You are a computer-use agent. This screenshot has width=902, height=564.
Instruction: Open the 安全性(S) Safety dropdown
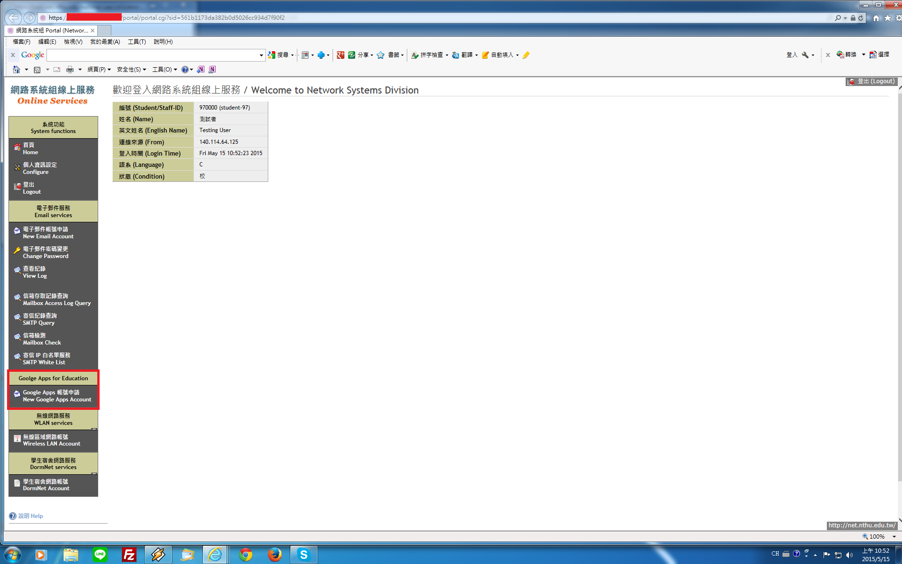pos(131,70)
